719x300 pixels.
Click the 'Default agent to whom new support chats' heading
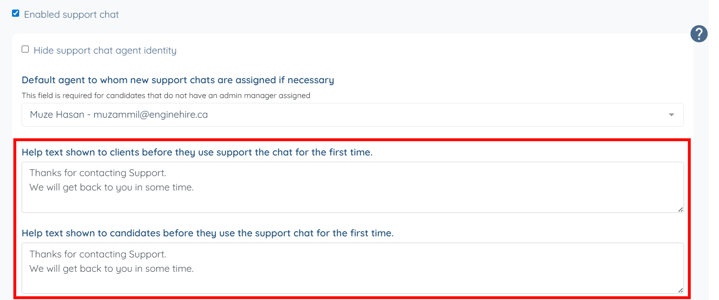[x=178, y=80]
